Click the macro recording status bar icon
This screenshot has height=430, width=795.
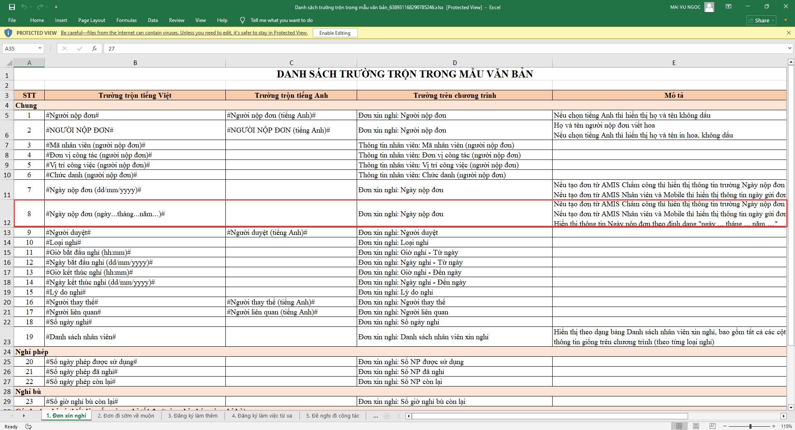[29, 426]
